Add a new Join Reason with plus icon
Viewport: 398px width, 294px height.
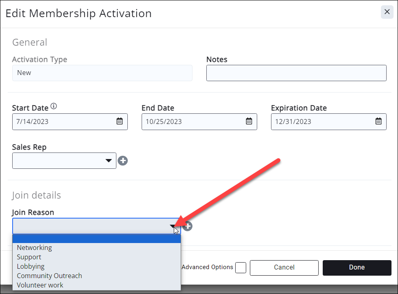tap(188, 226)
